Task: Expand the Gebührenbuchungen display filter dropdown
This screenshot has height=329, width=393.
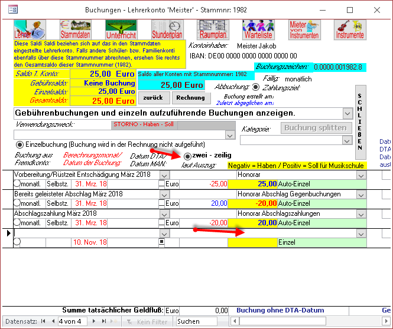Action: click(347, 113)
